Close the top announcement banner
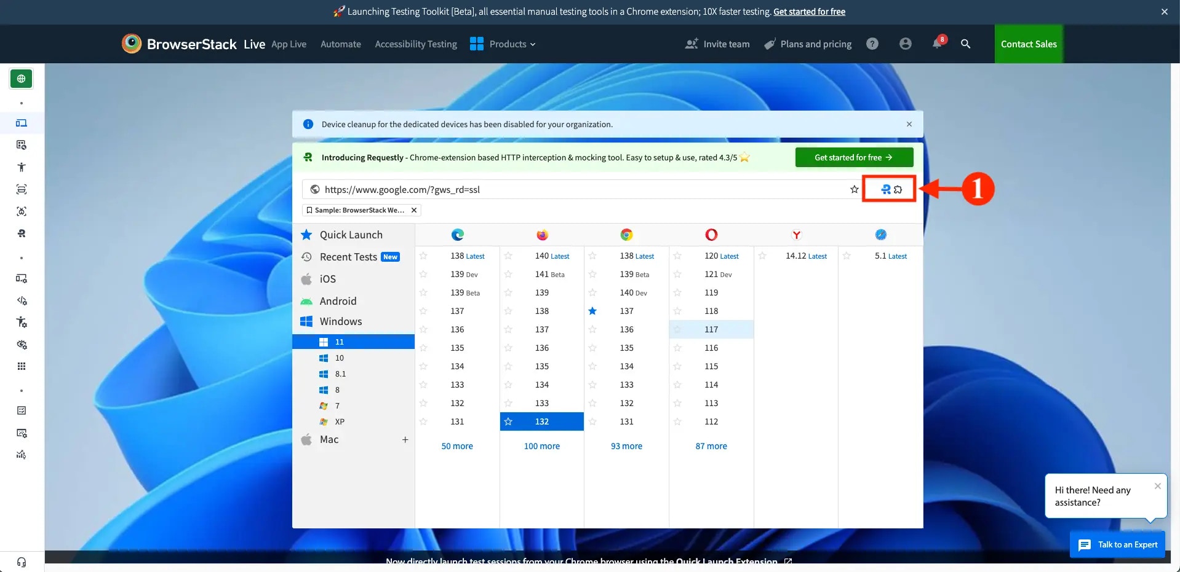Screen dimensions: 1180x572 (1164, 12)
